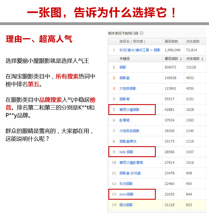Open keyword link kate 眼影
This screenshot has width=209, height=220.
pyautogui.click(x=127, y=152)
